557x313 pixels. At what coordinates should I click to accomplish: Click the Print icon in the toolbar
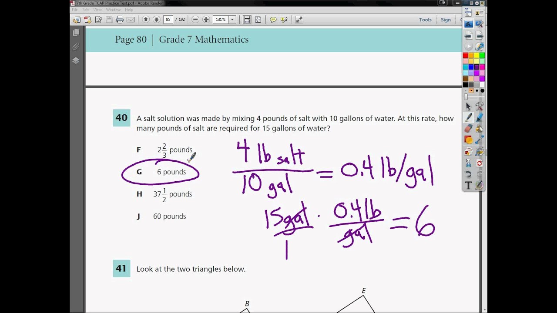[x=120, y=20]
